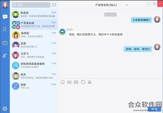Viewport: 163px width, 113px height.
Task: Take a screenshot with scissors icon
Action: pyautogui.click(x=89, y=82)
